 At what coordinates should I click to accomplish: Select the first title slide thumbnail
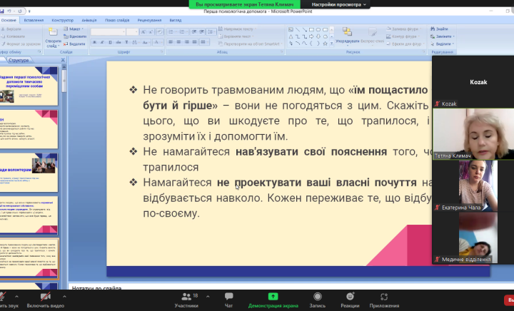(x=29, y=86)
